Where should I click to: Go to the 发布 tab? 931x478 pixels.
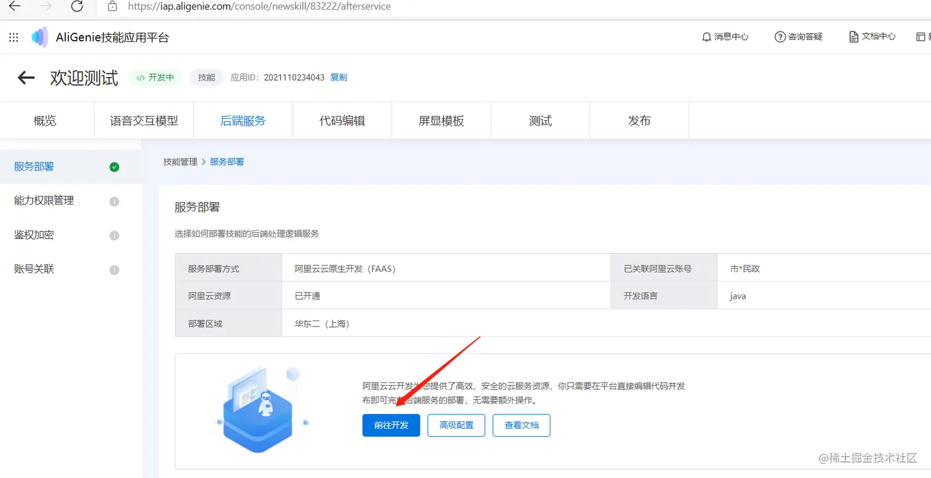640,121
